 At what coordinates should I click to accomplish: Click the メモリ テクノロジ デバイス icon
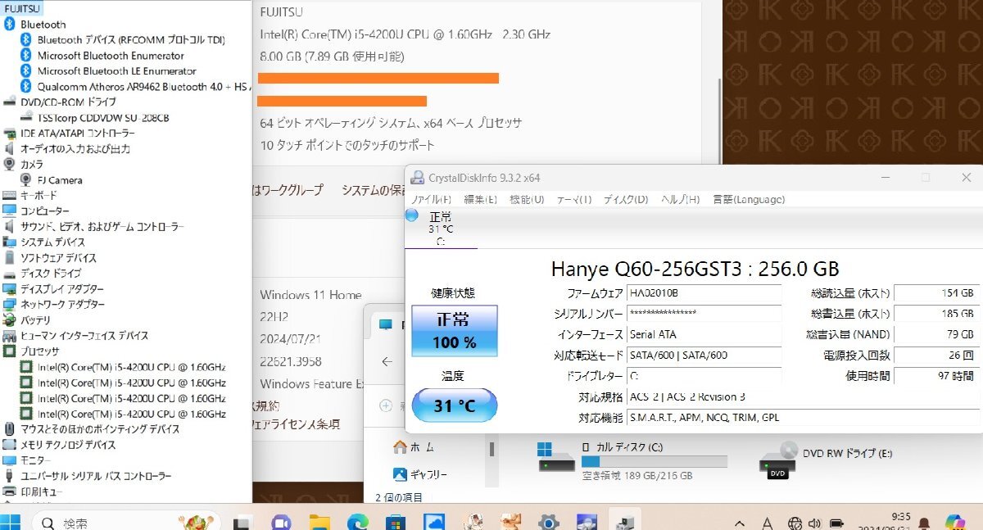10,445
